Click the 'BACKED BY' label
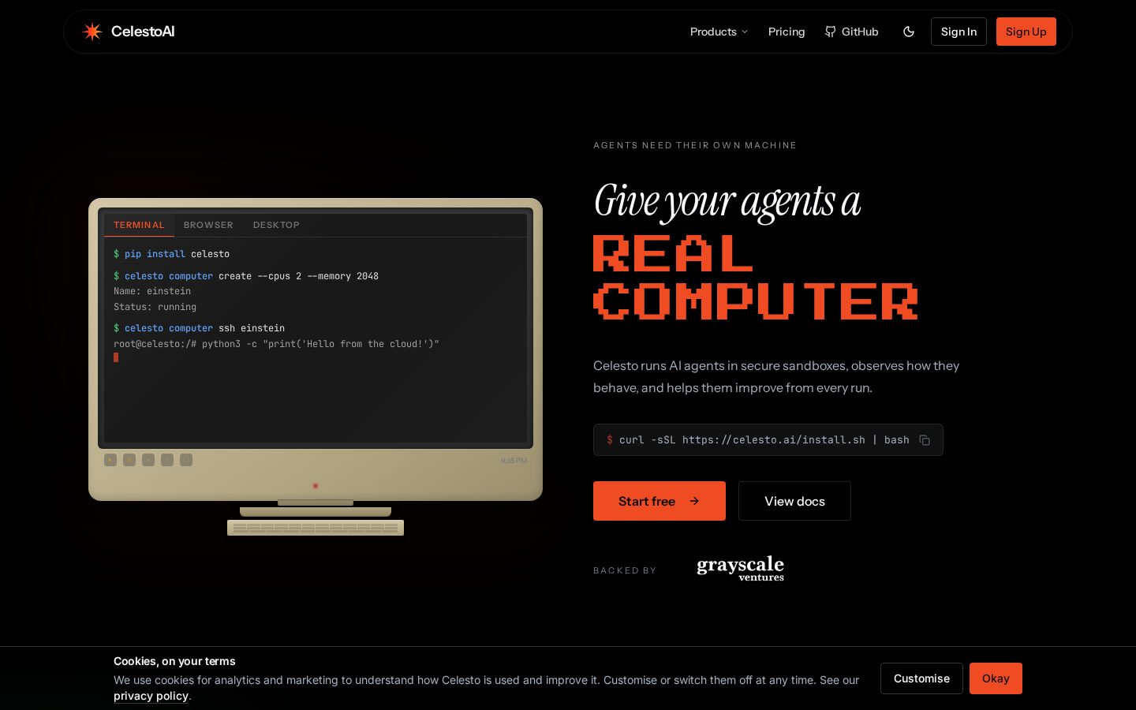This screenshot has width=1136, height=710. [625, 570]
